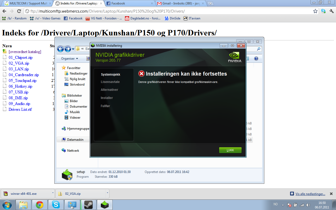Image resolution: width=336 pixels, height=210 pixels.
Task: Click Explorer's forward navigation arrow
Action: coord(68,49)
